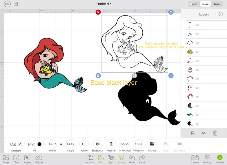Viewport: 227px width, 165px height.
Task: Select the black silhouette Cut layer
Action: (x=206, y=124)
